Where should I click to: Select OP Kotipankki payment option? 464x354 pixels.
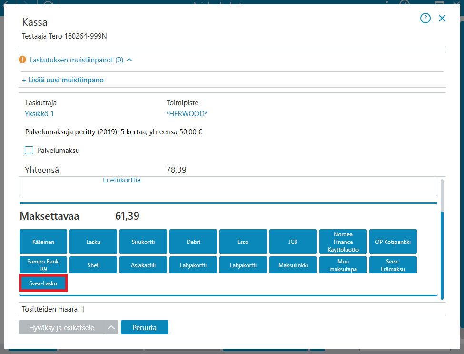pos(393,242)
